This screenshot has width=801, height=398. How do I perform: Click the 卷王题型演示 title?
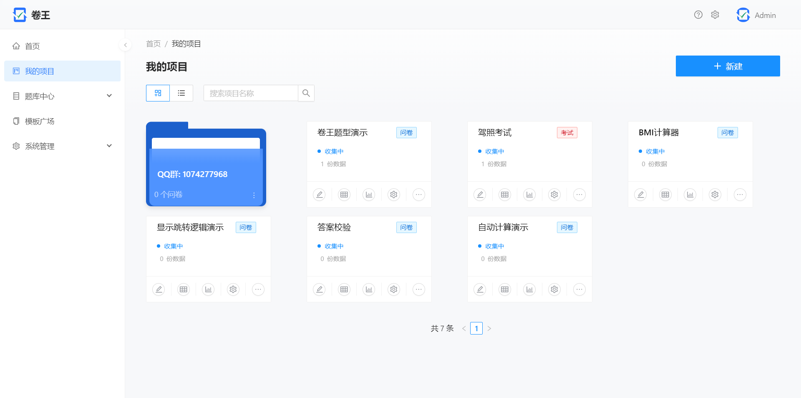(343, 132)
